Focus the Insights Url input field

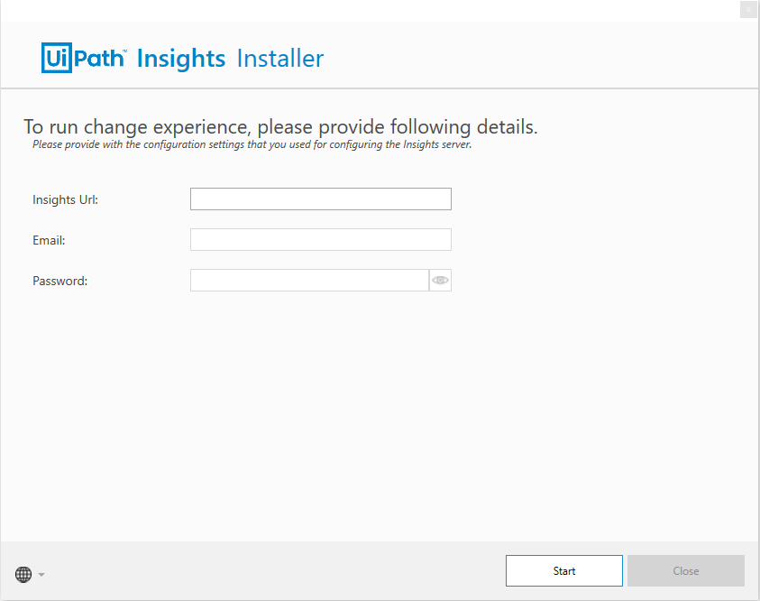coord(320,199)
